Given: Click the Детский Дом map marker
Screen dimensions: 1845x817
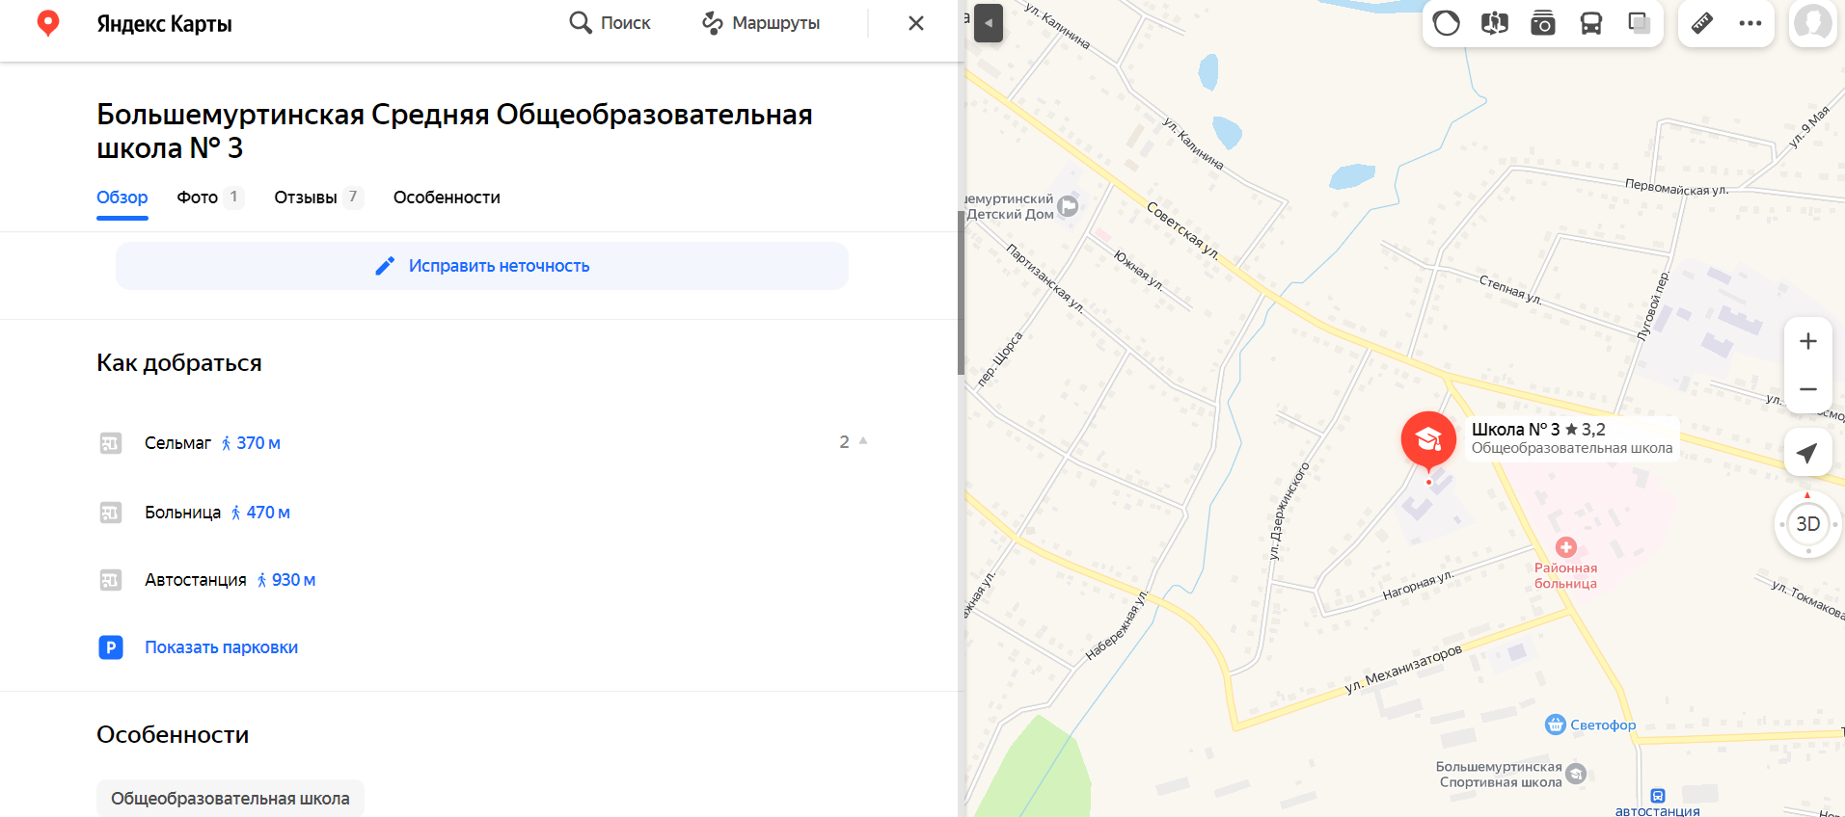Looking at the screenshot, I should click(1068, 205).
